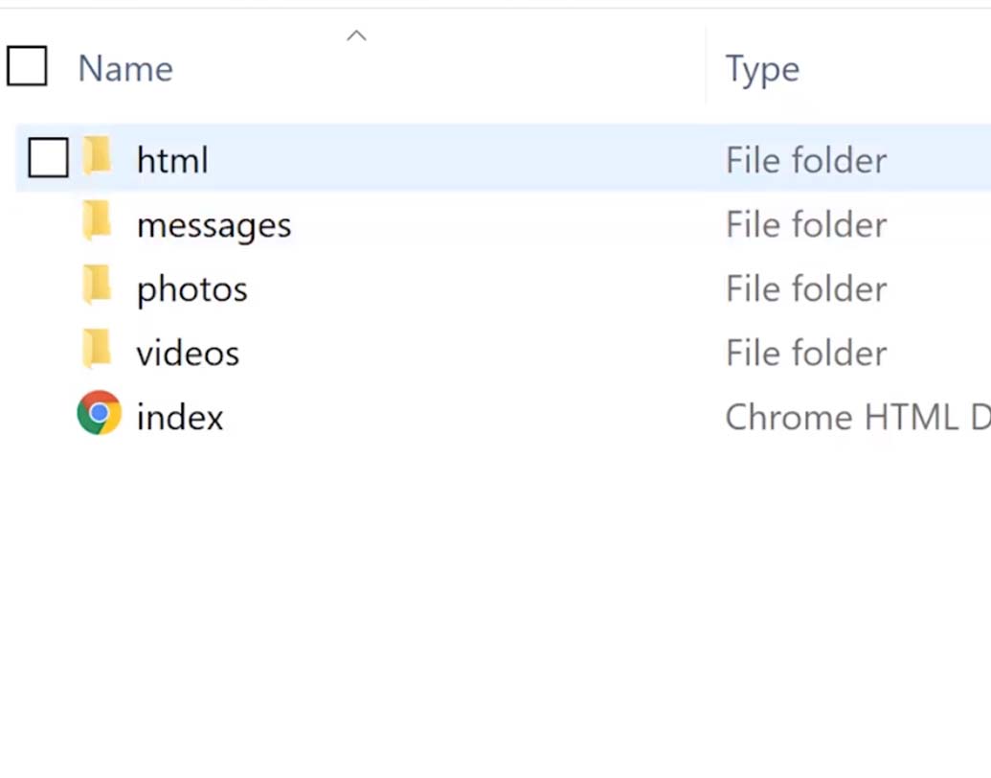991x778 pixels.
Task: Click the html folder icon
Action: coord(98,157)
